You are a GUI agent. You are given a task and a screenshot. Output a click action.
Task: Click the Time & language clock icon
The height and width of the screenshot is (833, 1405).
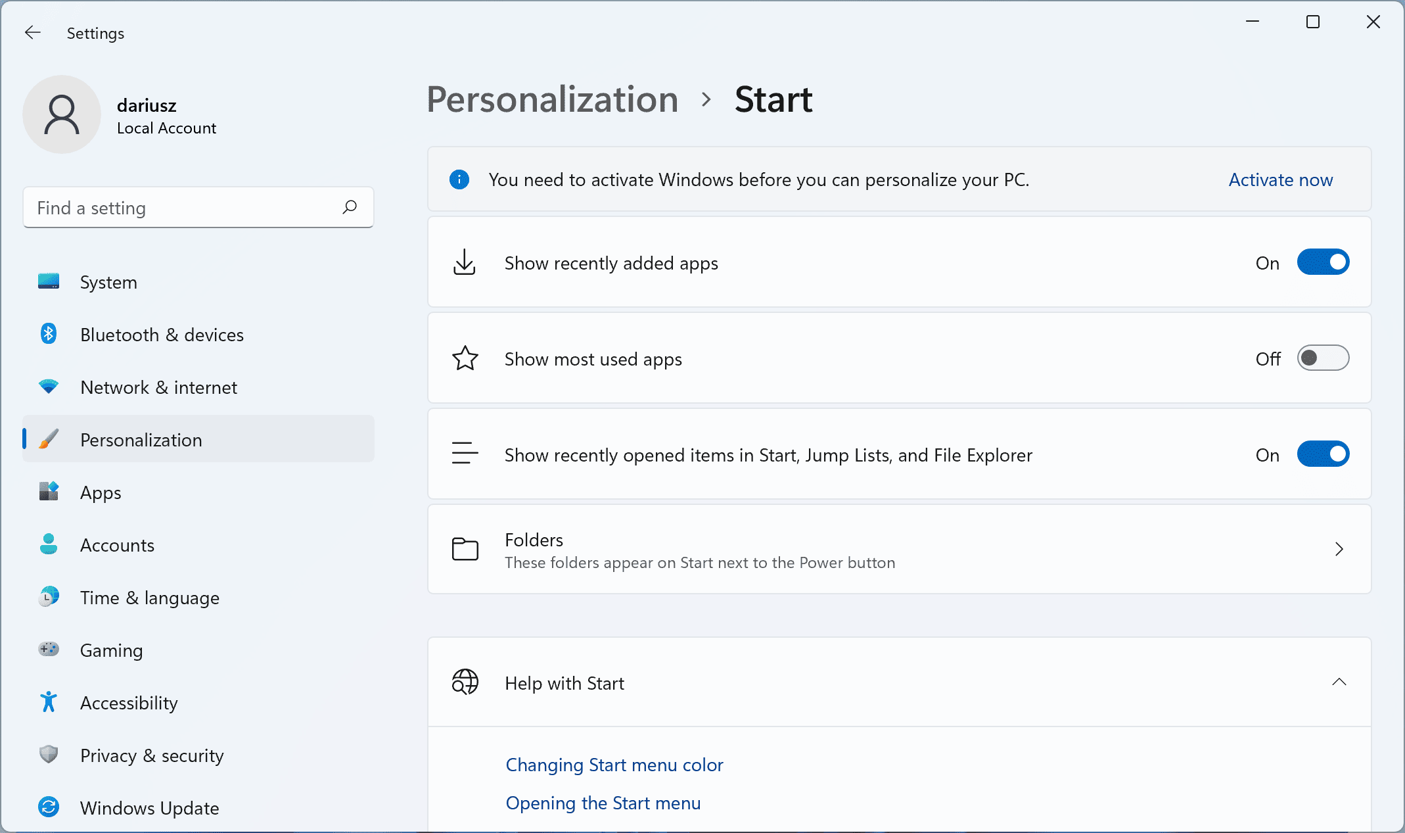point(49,596)
